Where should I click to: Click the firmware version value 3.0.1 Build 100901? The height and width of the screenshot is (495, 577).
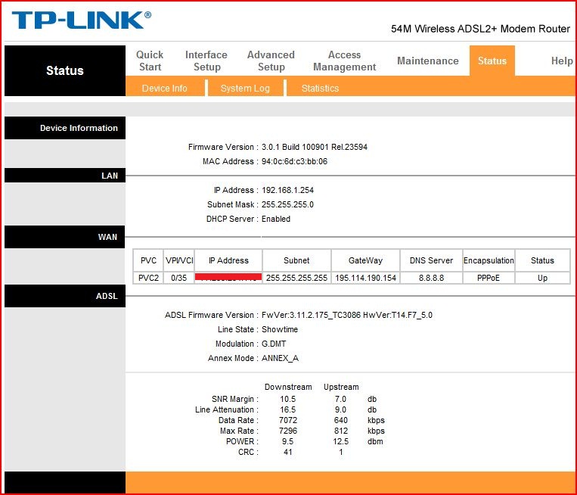[x=315, y=147]
